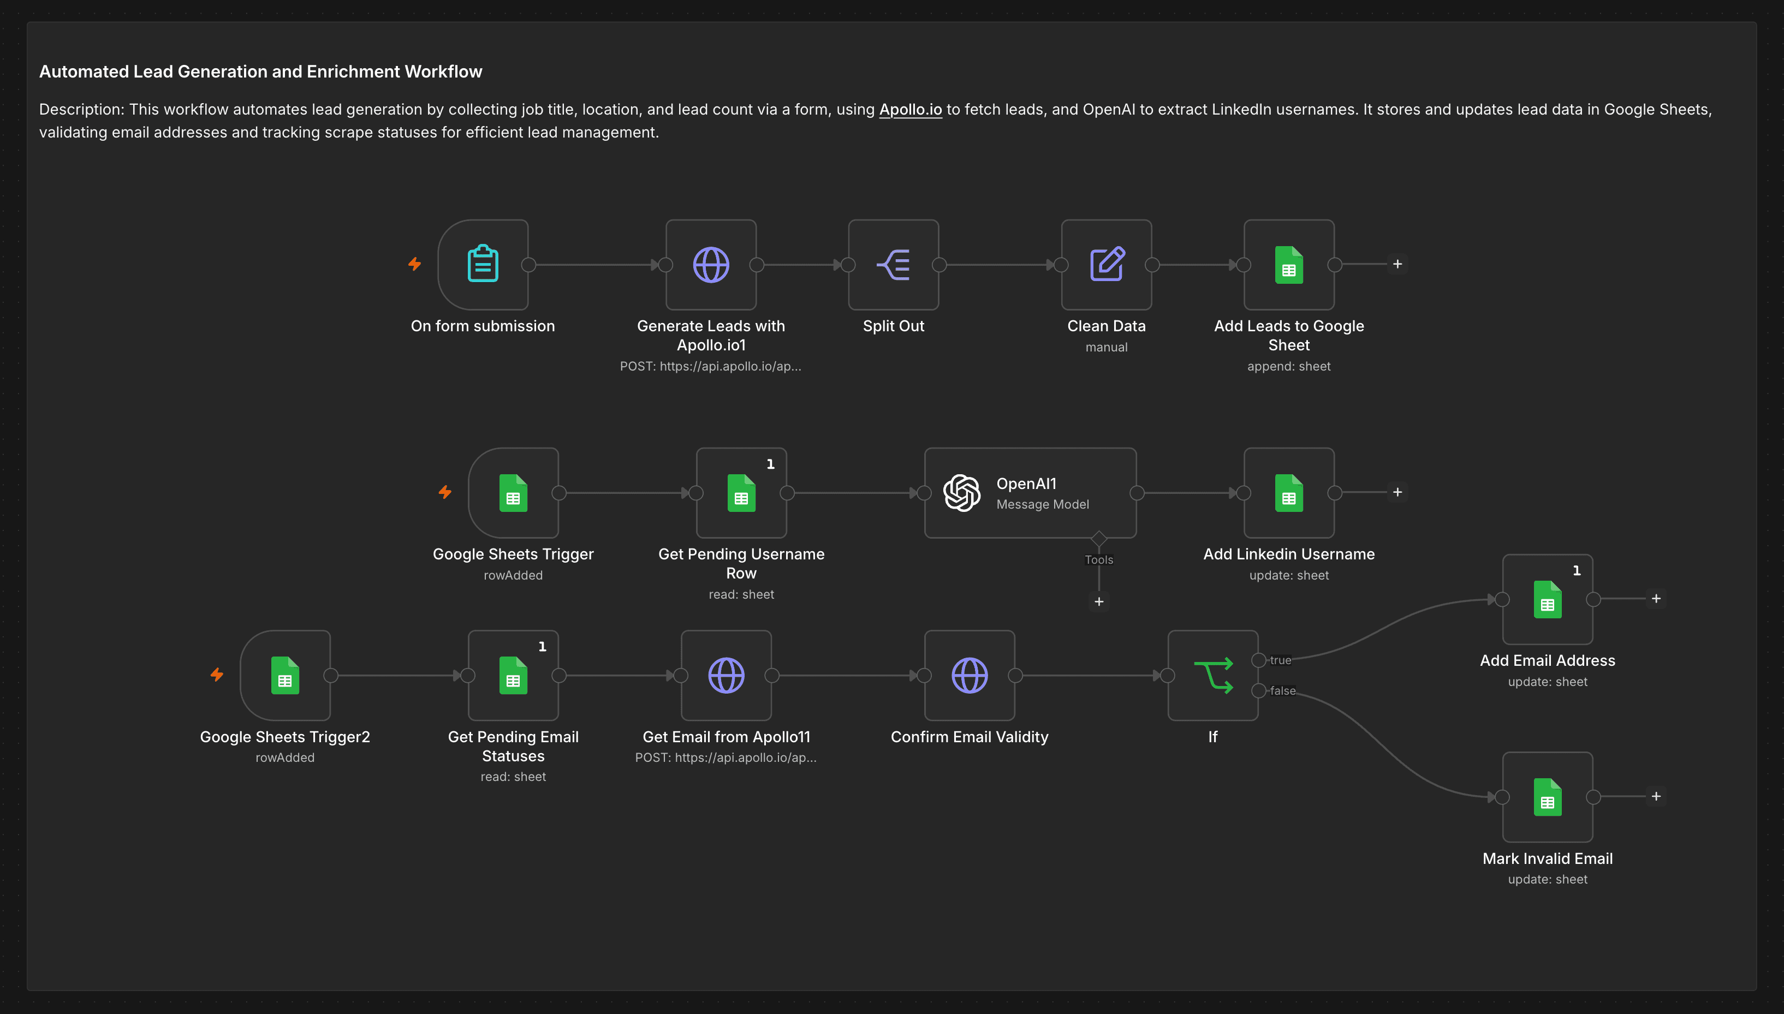1784x1014 pixels.
Task: Click item count badge on Add Email Address
Action: click(x=1577, y=570)
